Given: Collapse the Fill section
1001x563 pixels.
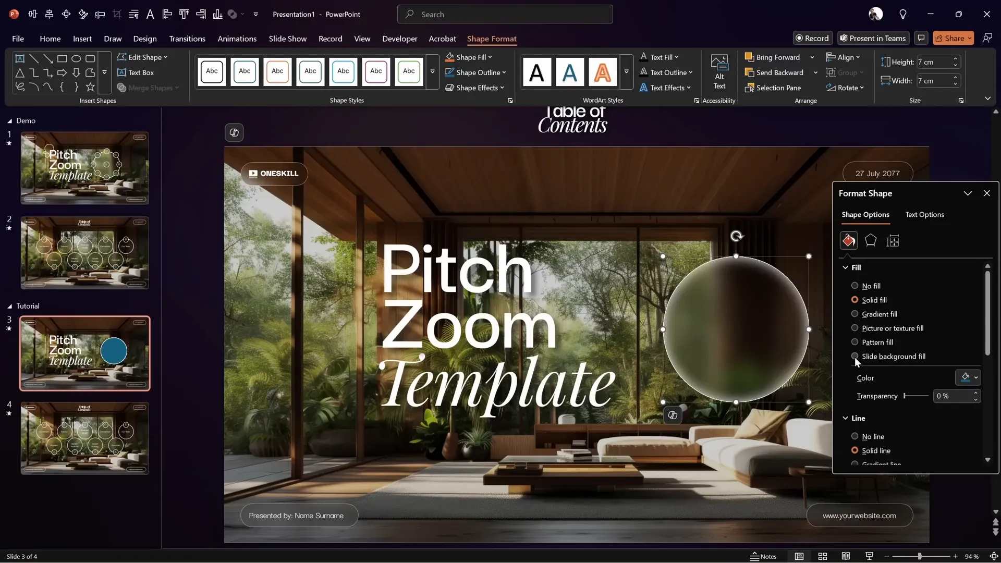Looking at the screenshot, I should tap(845, 267).
